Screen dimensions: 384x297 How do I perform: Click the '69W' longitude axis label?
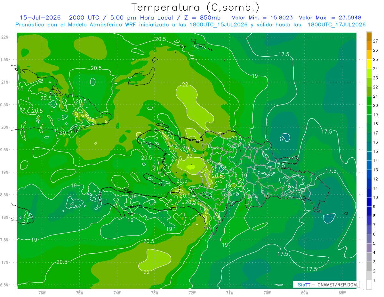304,293
